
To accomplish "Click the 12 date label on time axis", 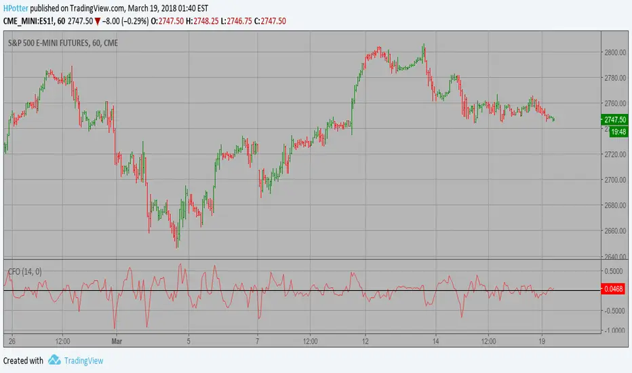I will [365, 341].
